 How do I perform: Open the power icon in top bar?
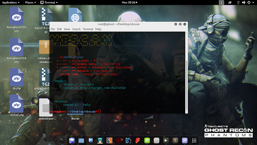point(249,2)
